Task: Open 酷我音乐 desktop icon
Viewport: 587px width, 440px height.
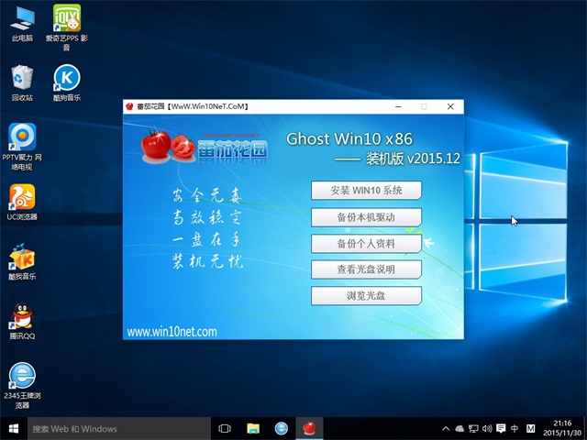Action: 22,258
